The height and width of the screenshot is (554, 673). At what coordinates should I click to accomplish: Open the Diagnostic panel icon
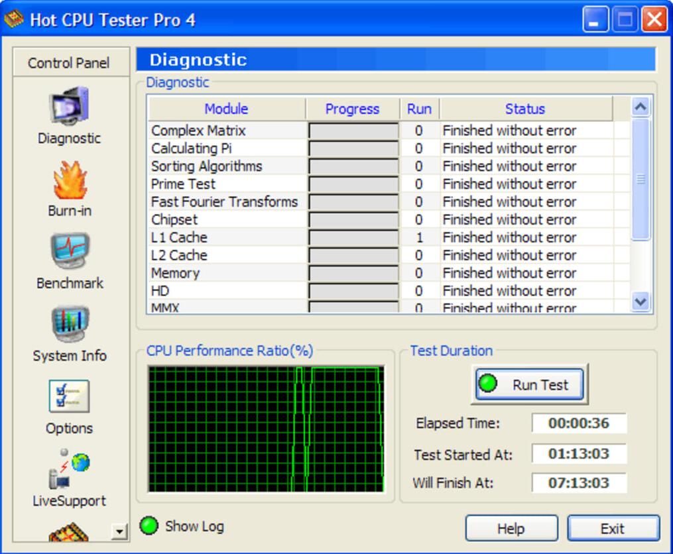click(x=69, y=106)
